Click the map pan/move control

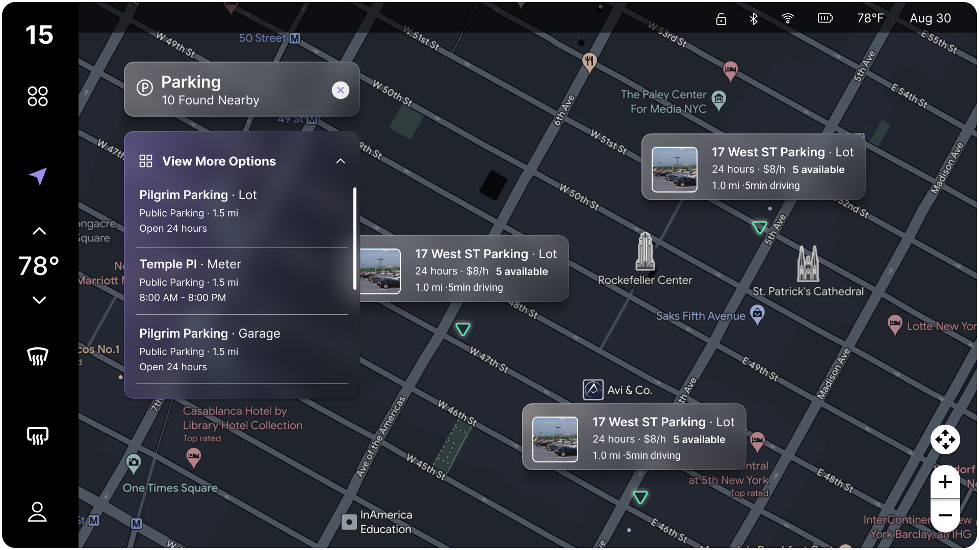pos(945,439)
